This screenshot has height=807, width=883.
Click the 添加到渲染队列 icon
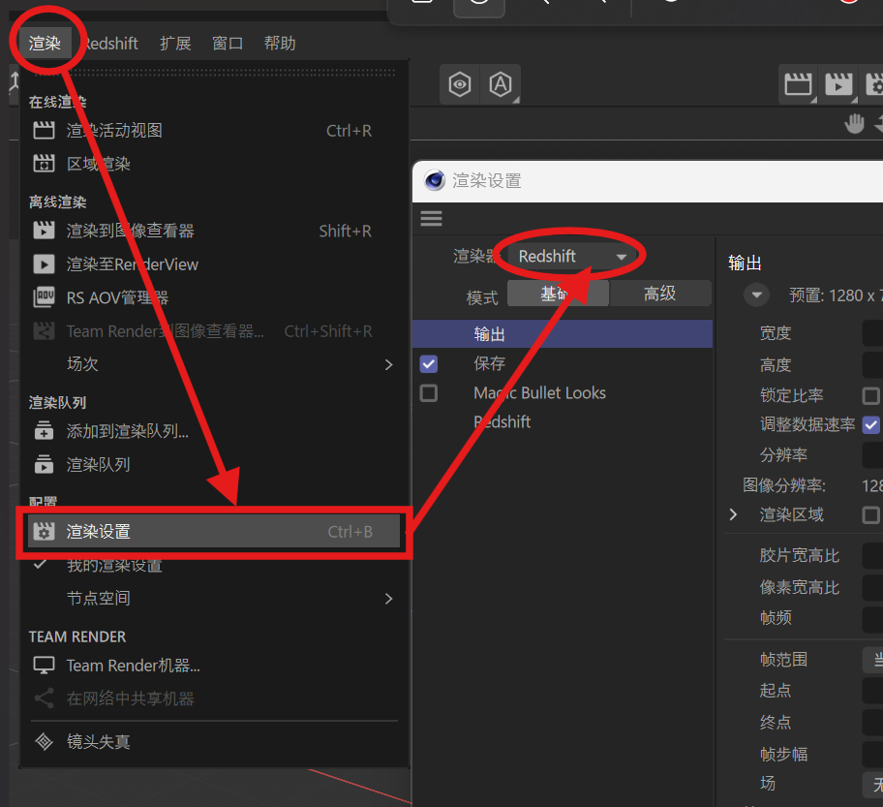(x=44, y=431)
